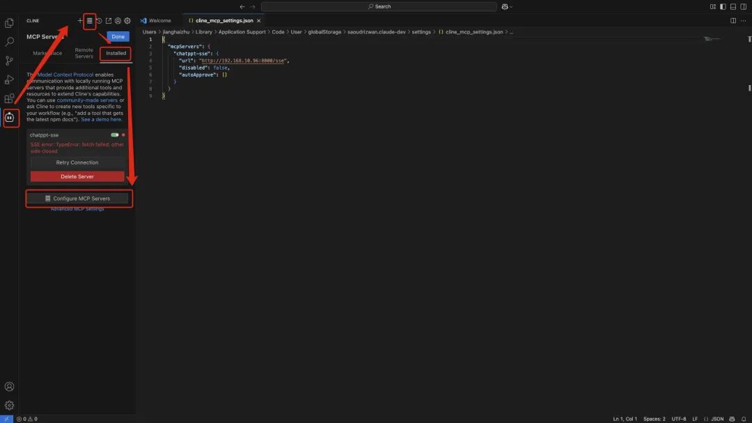Toggle the bottom panel layout button
Viewport: 752px width, 423px height.
(x=733, y=6)
